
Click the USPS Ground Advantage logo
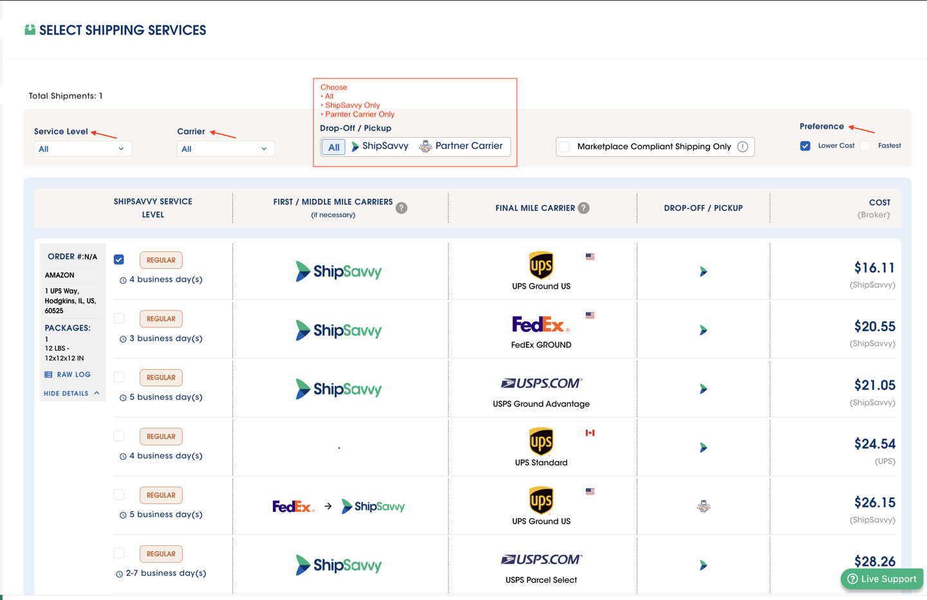click(541, 383)
